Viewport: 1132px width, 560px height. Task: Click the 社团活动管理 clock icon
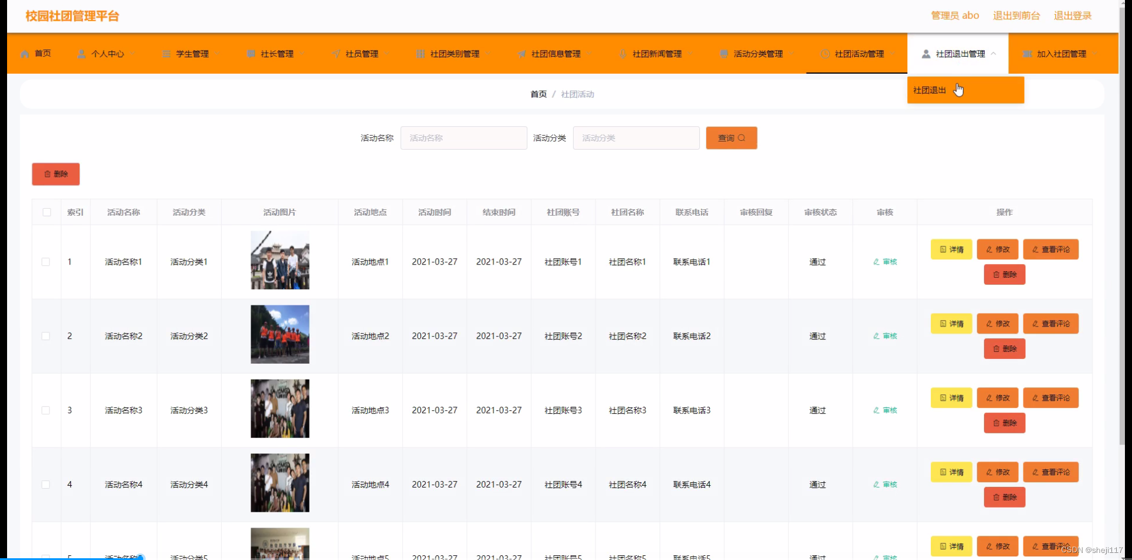click(x=825, y=54)
